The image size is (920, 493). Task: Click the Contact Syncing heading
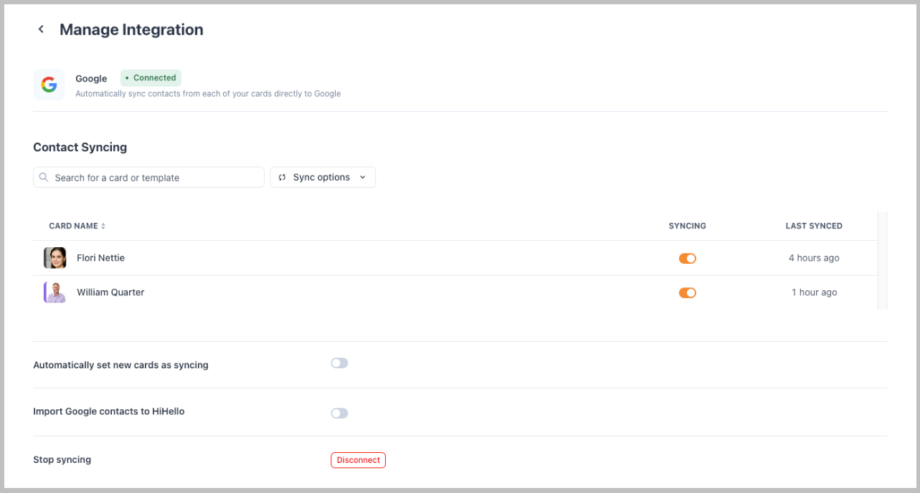[80, 147]
